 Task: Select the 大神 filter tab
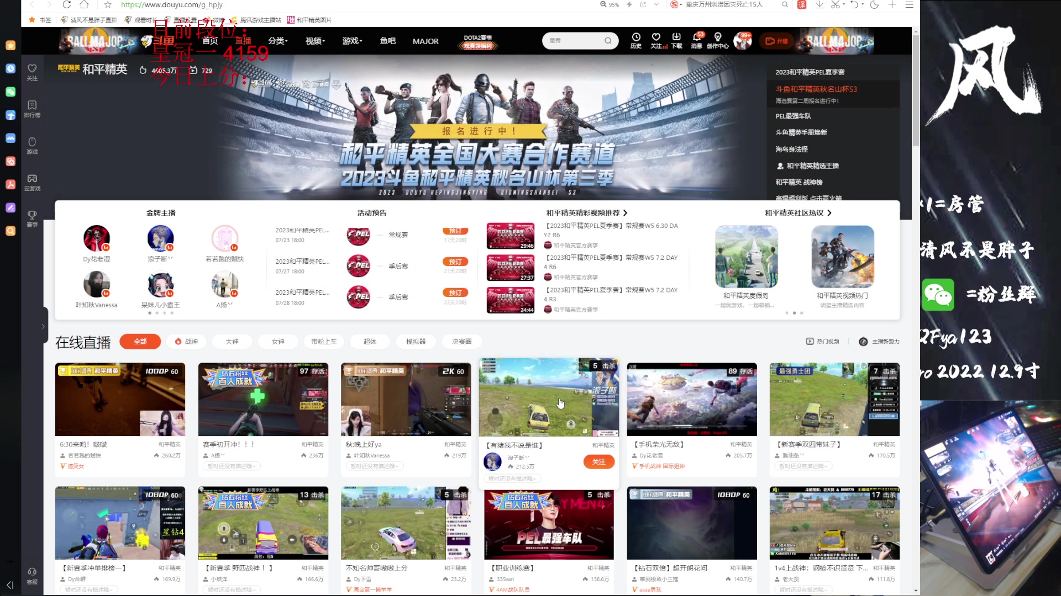click(x=232, y=342)
